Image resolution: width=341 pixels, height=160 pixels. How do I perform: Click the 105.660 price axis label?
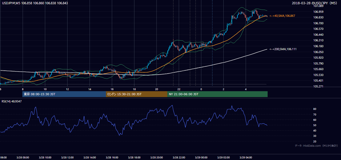tap(318, 69)
